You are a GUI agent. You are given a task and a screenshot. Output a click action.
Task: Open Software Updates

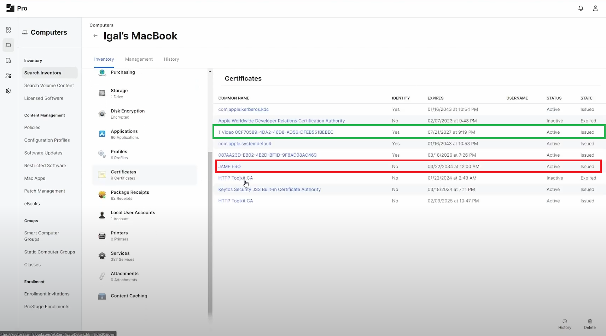click(x=43, y=153)
